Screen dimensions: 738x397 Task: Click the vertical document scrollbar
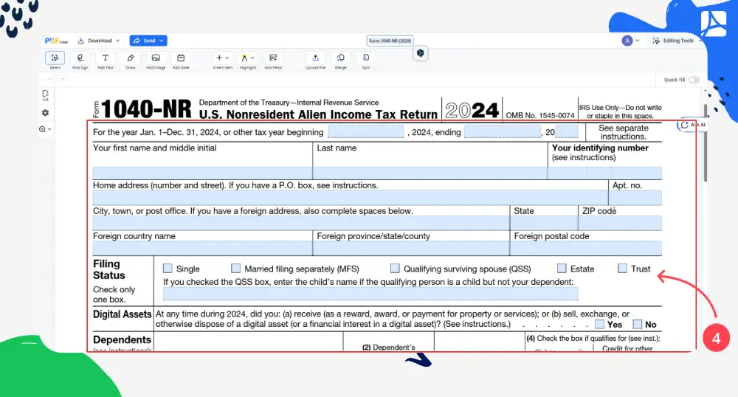point(705,142)
